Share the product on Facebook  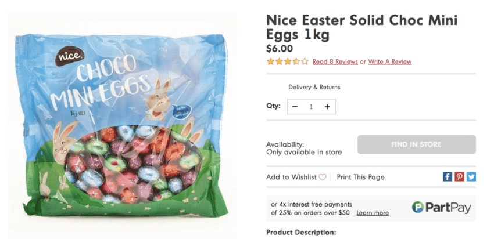click(448, 177)
